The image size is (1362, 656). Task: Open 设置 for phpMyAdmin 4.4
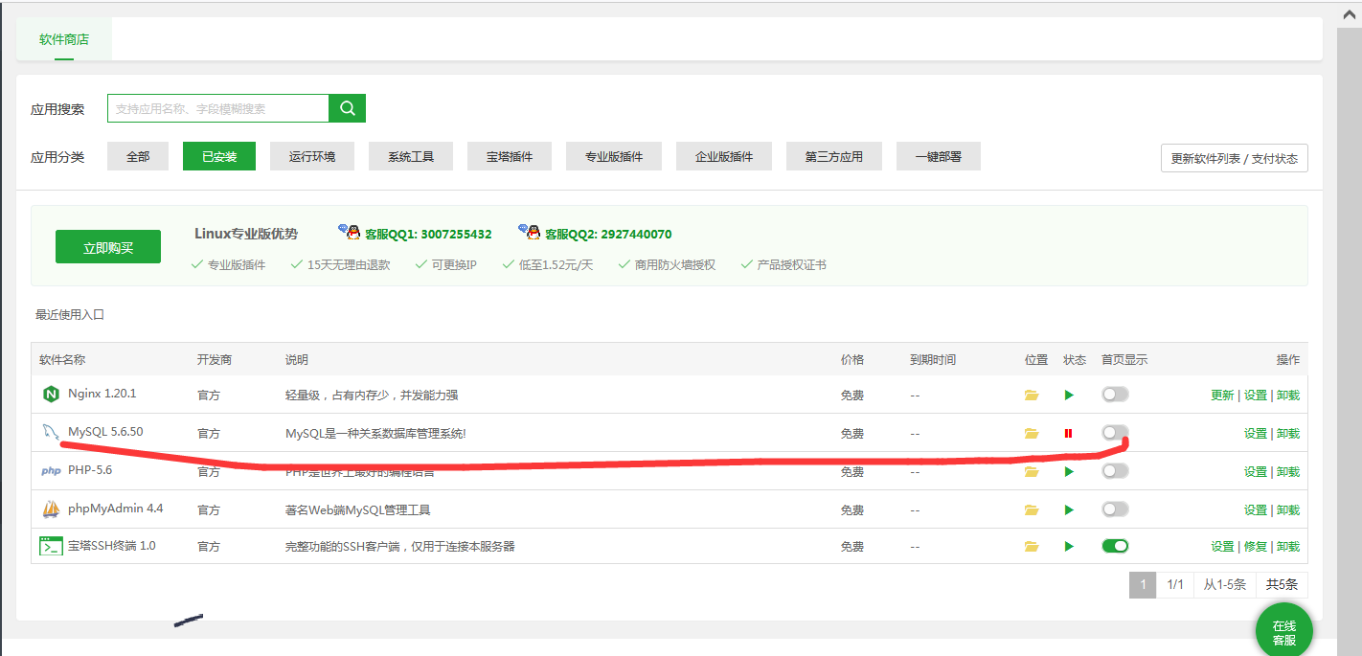(x=1256, y=509)
